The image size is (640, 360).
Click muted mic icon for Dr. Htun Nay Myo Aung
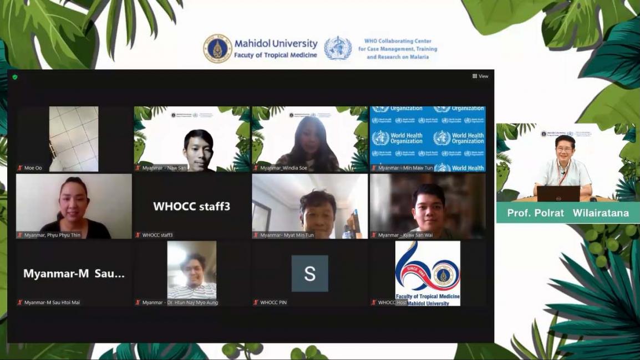point(138,302)
